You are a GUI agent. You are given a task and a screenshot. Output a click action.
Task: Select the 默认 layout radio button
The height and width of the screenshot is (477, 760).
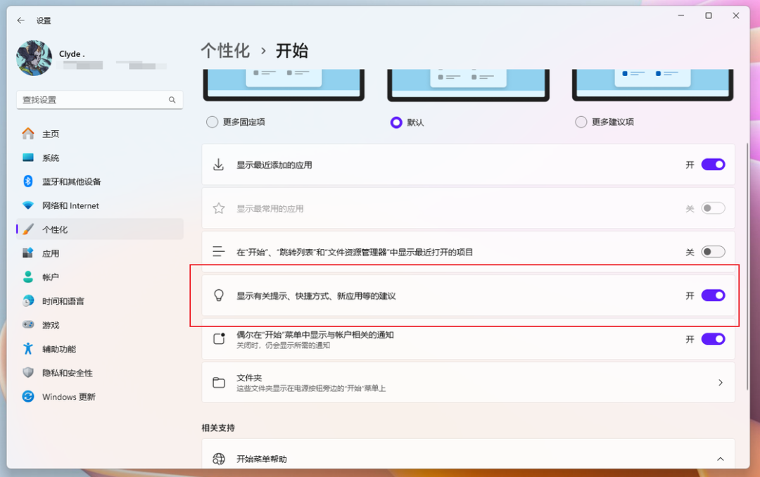click(x=396, y=122)
